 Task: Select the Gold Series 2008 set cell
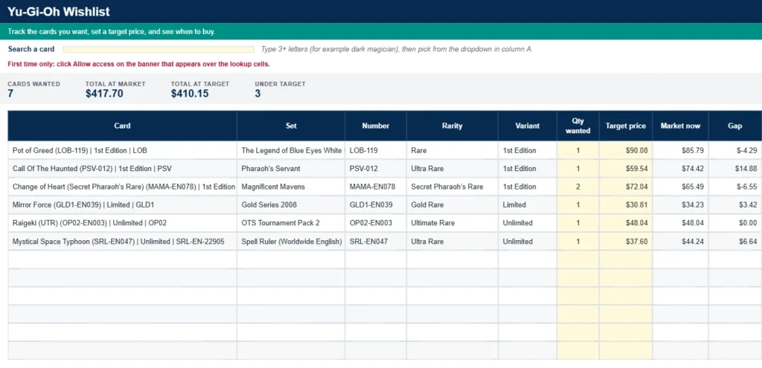click(291, 205)
